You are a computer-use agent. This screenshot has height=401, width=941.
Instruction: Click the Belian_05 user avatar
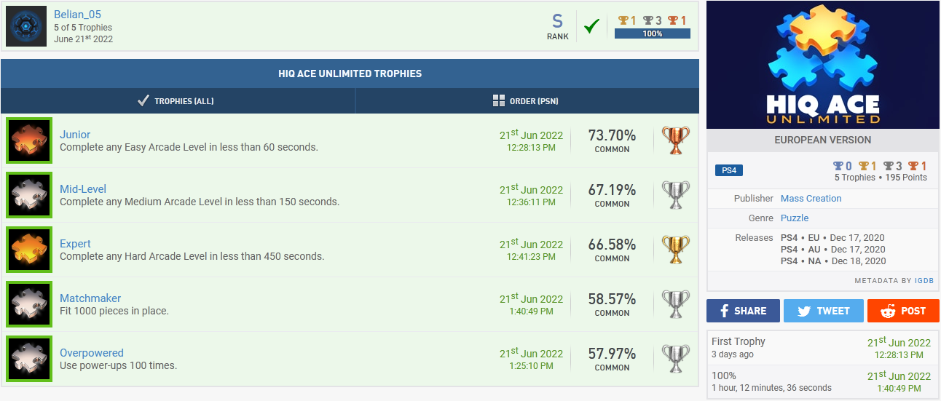26,27
